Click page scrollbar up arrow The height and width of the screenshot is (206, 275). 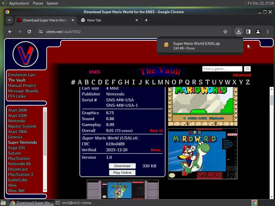coord(272,89)
